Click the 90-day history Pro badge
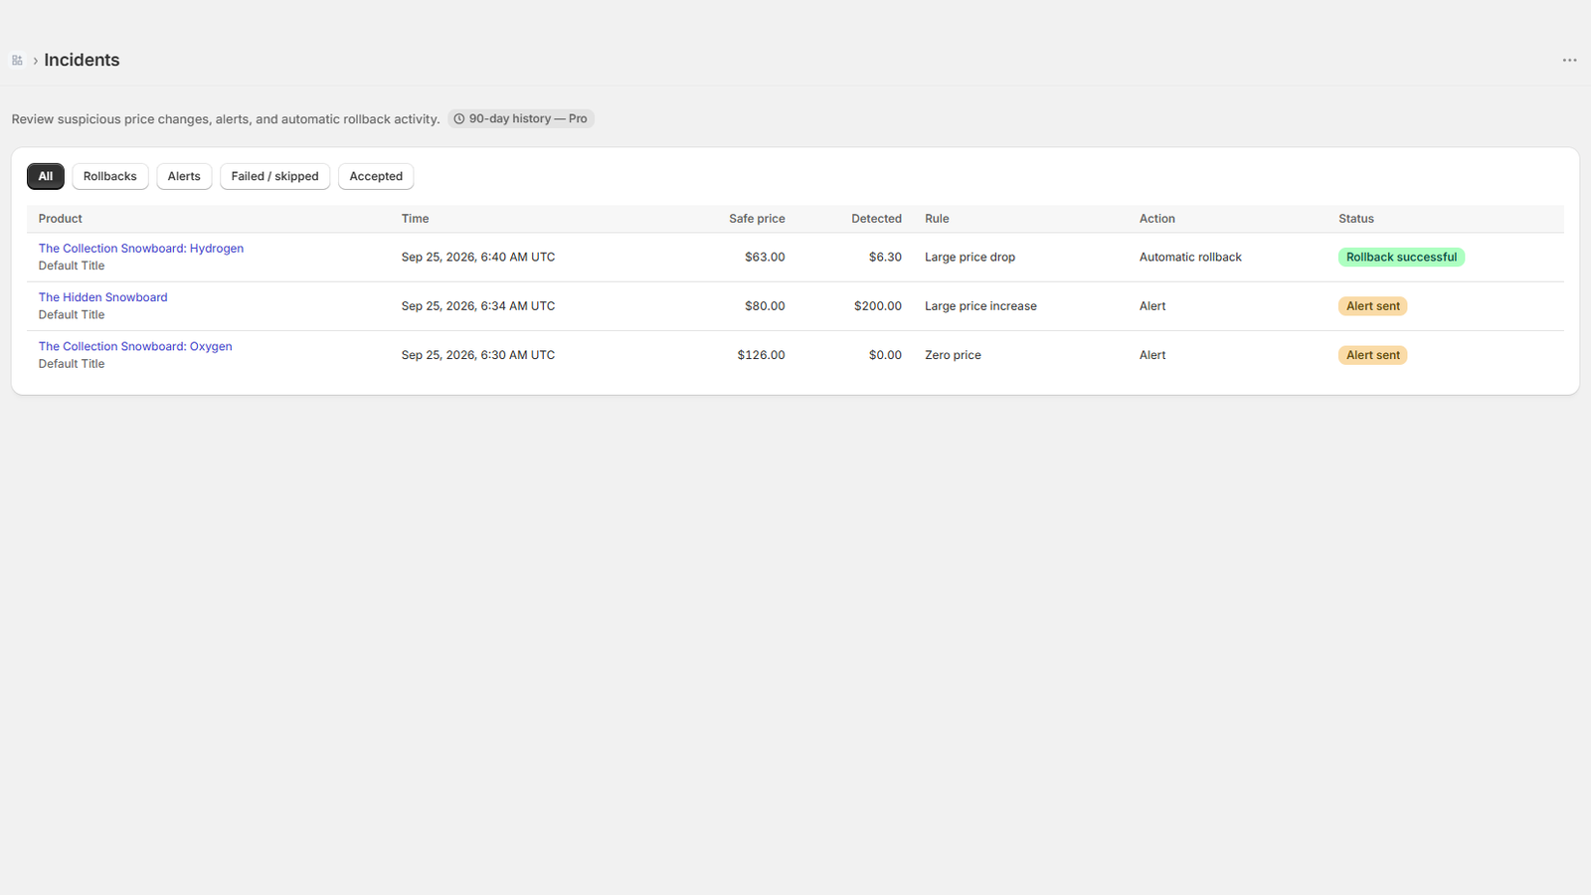1591x895 pixels. tap(520, 118)
